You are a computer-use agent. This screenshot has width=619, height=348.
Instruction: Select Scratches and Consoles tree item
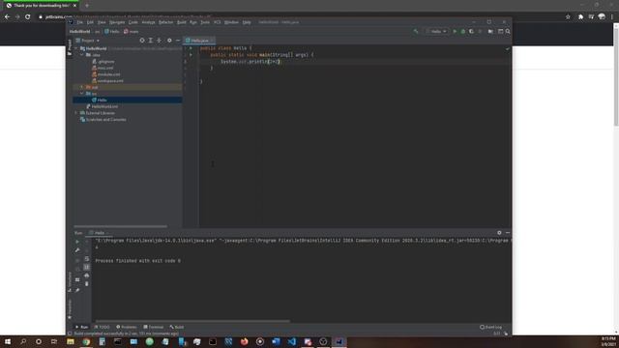(x=103, y=120)
